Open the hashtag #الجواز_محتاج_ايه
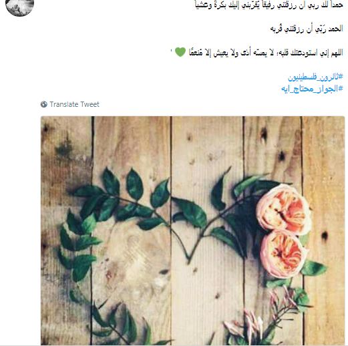Screen dimensions: 348x346 pyautogui.click(x=312, y=89)
